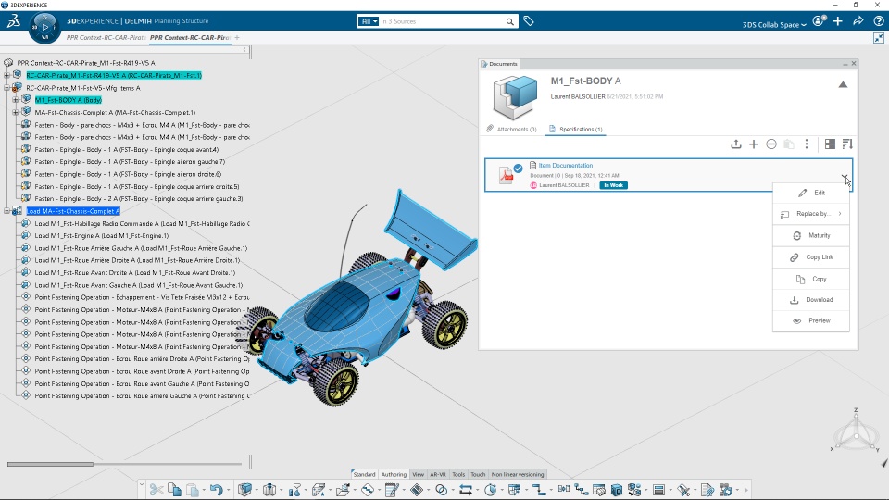
Task: Click the tree horizontal scrollbar
Action: 50,464
